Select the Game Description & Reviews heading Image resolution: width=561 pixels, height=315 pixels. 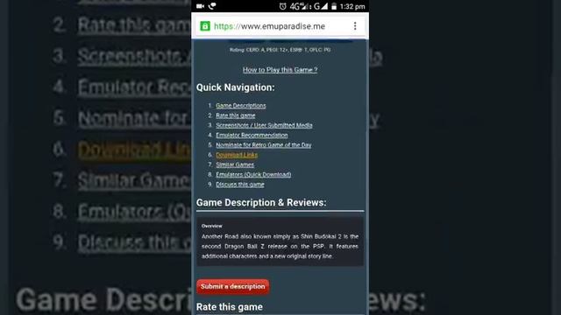[261, 202]
